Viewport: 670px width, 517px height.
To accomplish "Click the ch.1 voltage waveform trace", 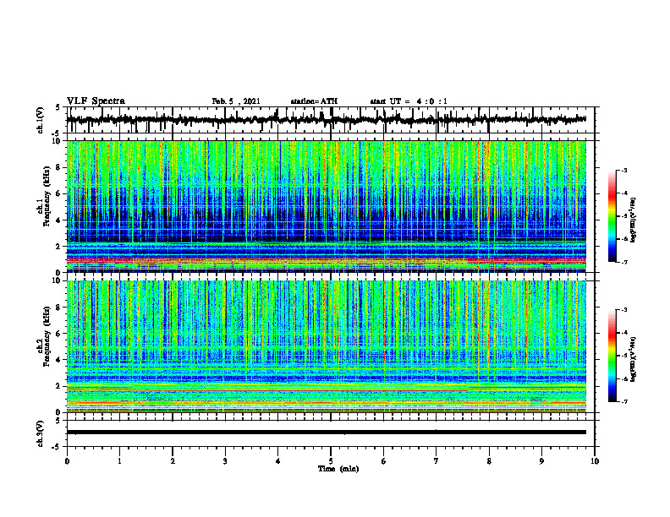I will (x=326, y=119).
